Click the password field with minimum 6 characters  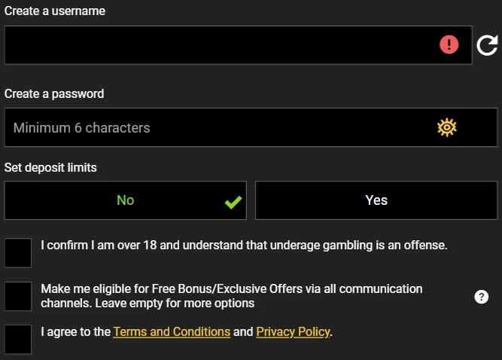pyautogui.click(x=218, y=127)
